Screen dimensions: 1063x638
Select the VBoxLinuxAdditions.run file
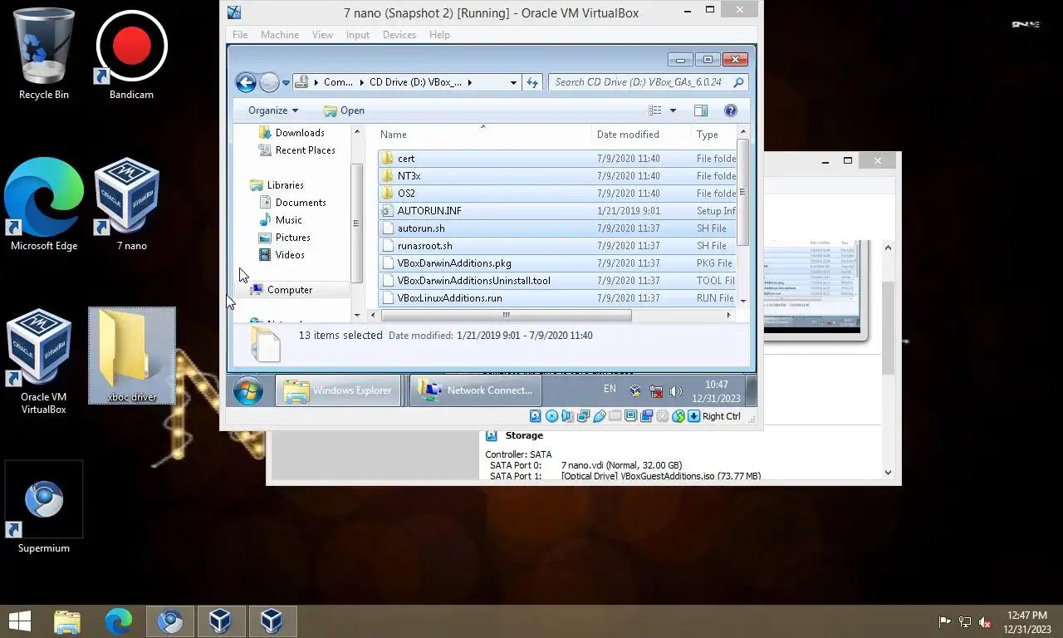click(x=556, y=298)
